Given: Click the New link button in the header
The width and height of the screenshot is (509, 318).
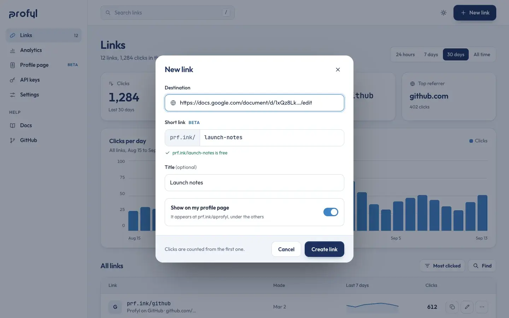Looking at the screenshot, I should [x=475, y=13].
